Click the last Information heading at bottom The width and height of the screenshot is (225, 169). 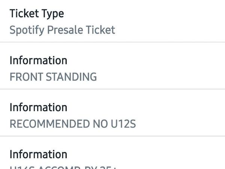click(38, 154)
